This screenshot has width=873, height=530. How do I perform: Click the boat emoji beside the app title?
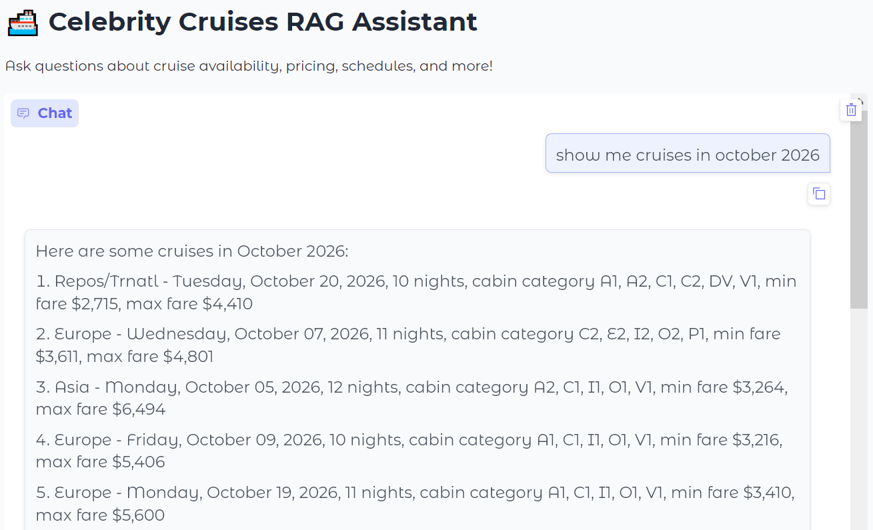22,21
